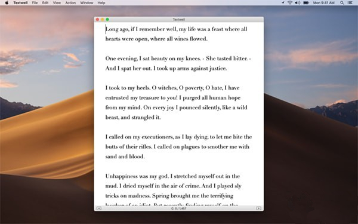Open the Help menu
The width and height of the screenshot is (358, 224).
pos(101,3)
